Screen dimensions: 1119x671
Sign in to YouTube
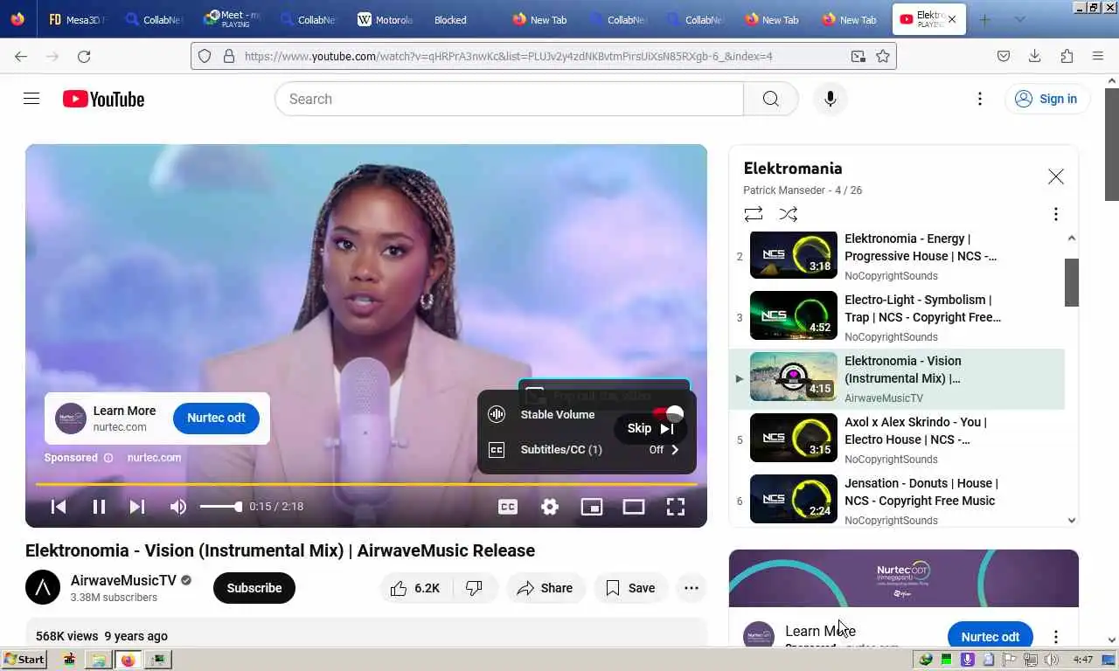coord(1046,99)
